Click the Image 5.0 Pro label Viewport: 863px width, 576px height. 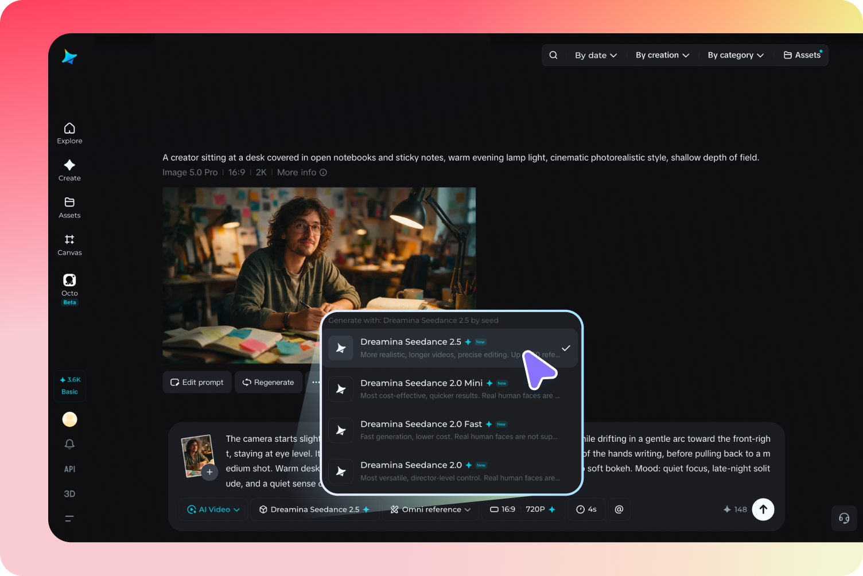(190, 173)
